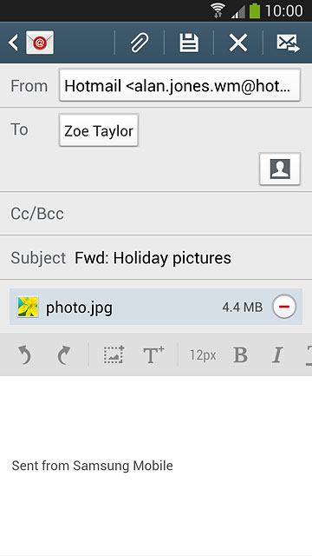Discard email with X icon

pyautogui.click(x=238, y=43)
